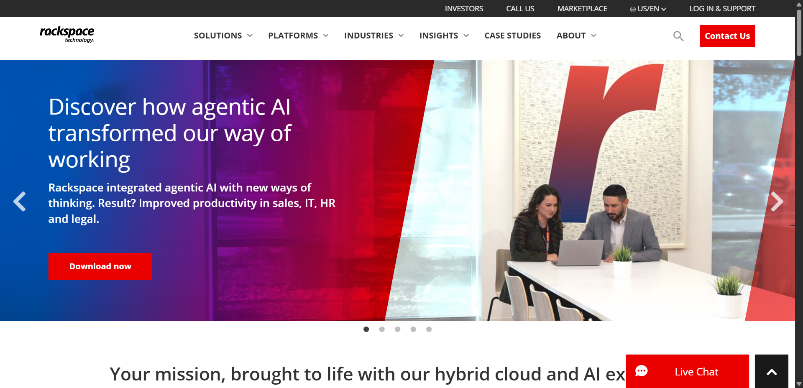Click the globe icon beside US/EN
This screenshot has width=803, height=388.
click(633, 9)
